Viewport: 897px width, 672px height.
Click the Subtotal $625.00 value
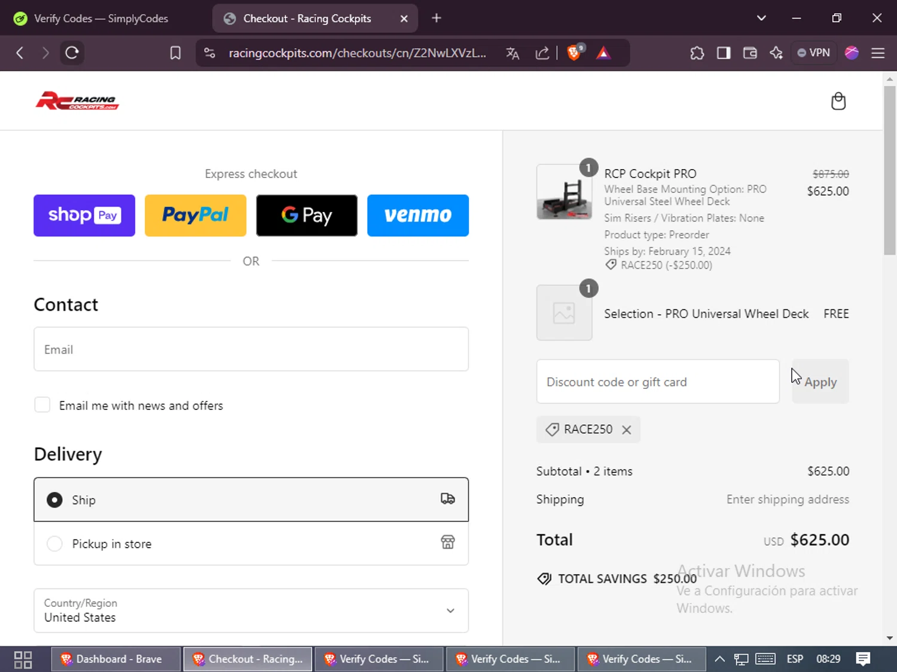click(828, 471)
